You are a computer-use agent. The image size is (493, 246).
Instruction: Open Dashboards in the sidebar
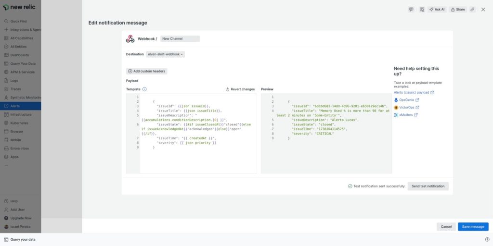point(19,55)
